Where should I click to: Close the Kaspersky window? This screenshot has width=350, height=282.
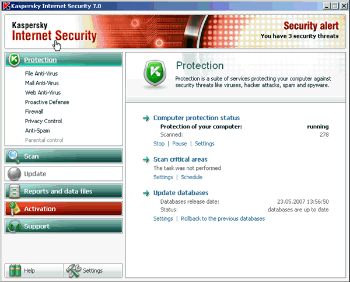(344, 6)
